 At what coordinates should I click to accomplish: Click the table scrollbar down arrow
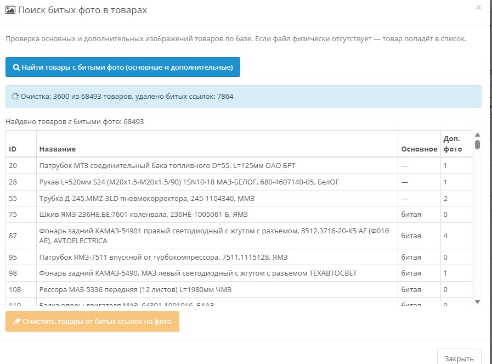coord(477,301)
